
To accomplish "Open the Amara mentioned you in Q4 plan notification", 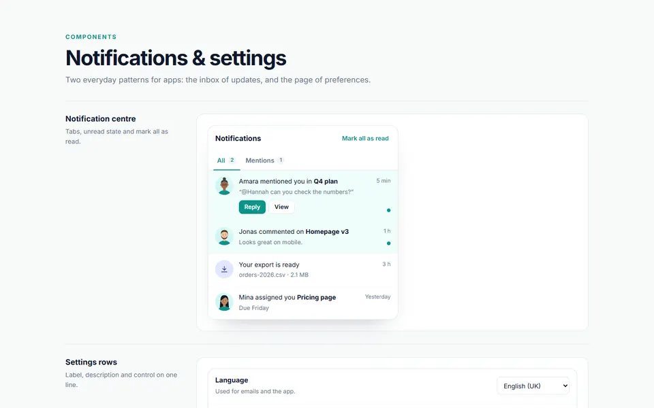I will coord(302,196).
